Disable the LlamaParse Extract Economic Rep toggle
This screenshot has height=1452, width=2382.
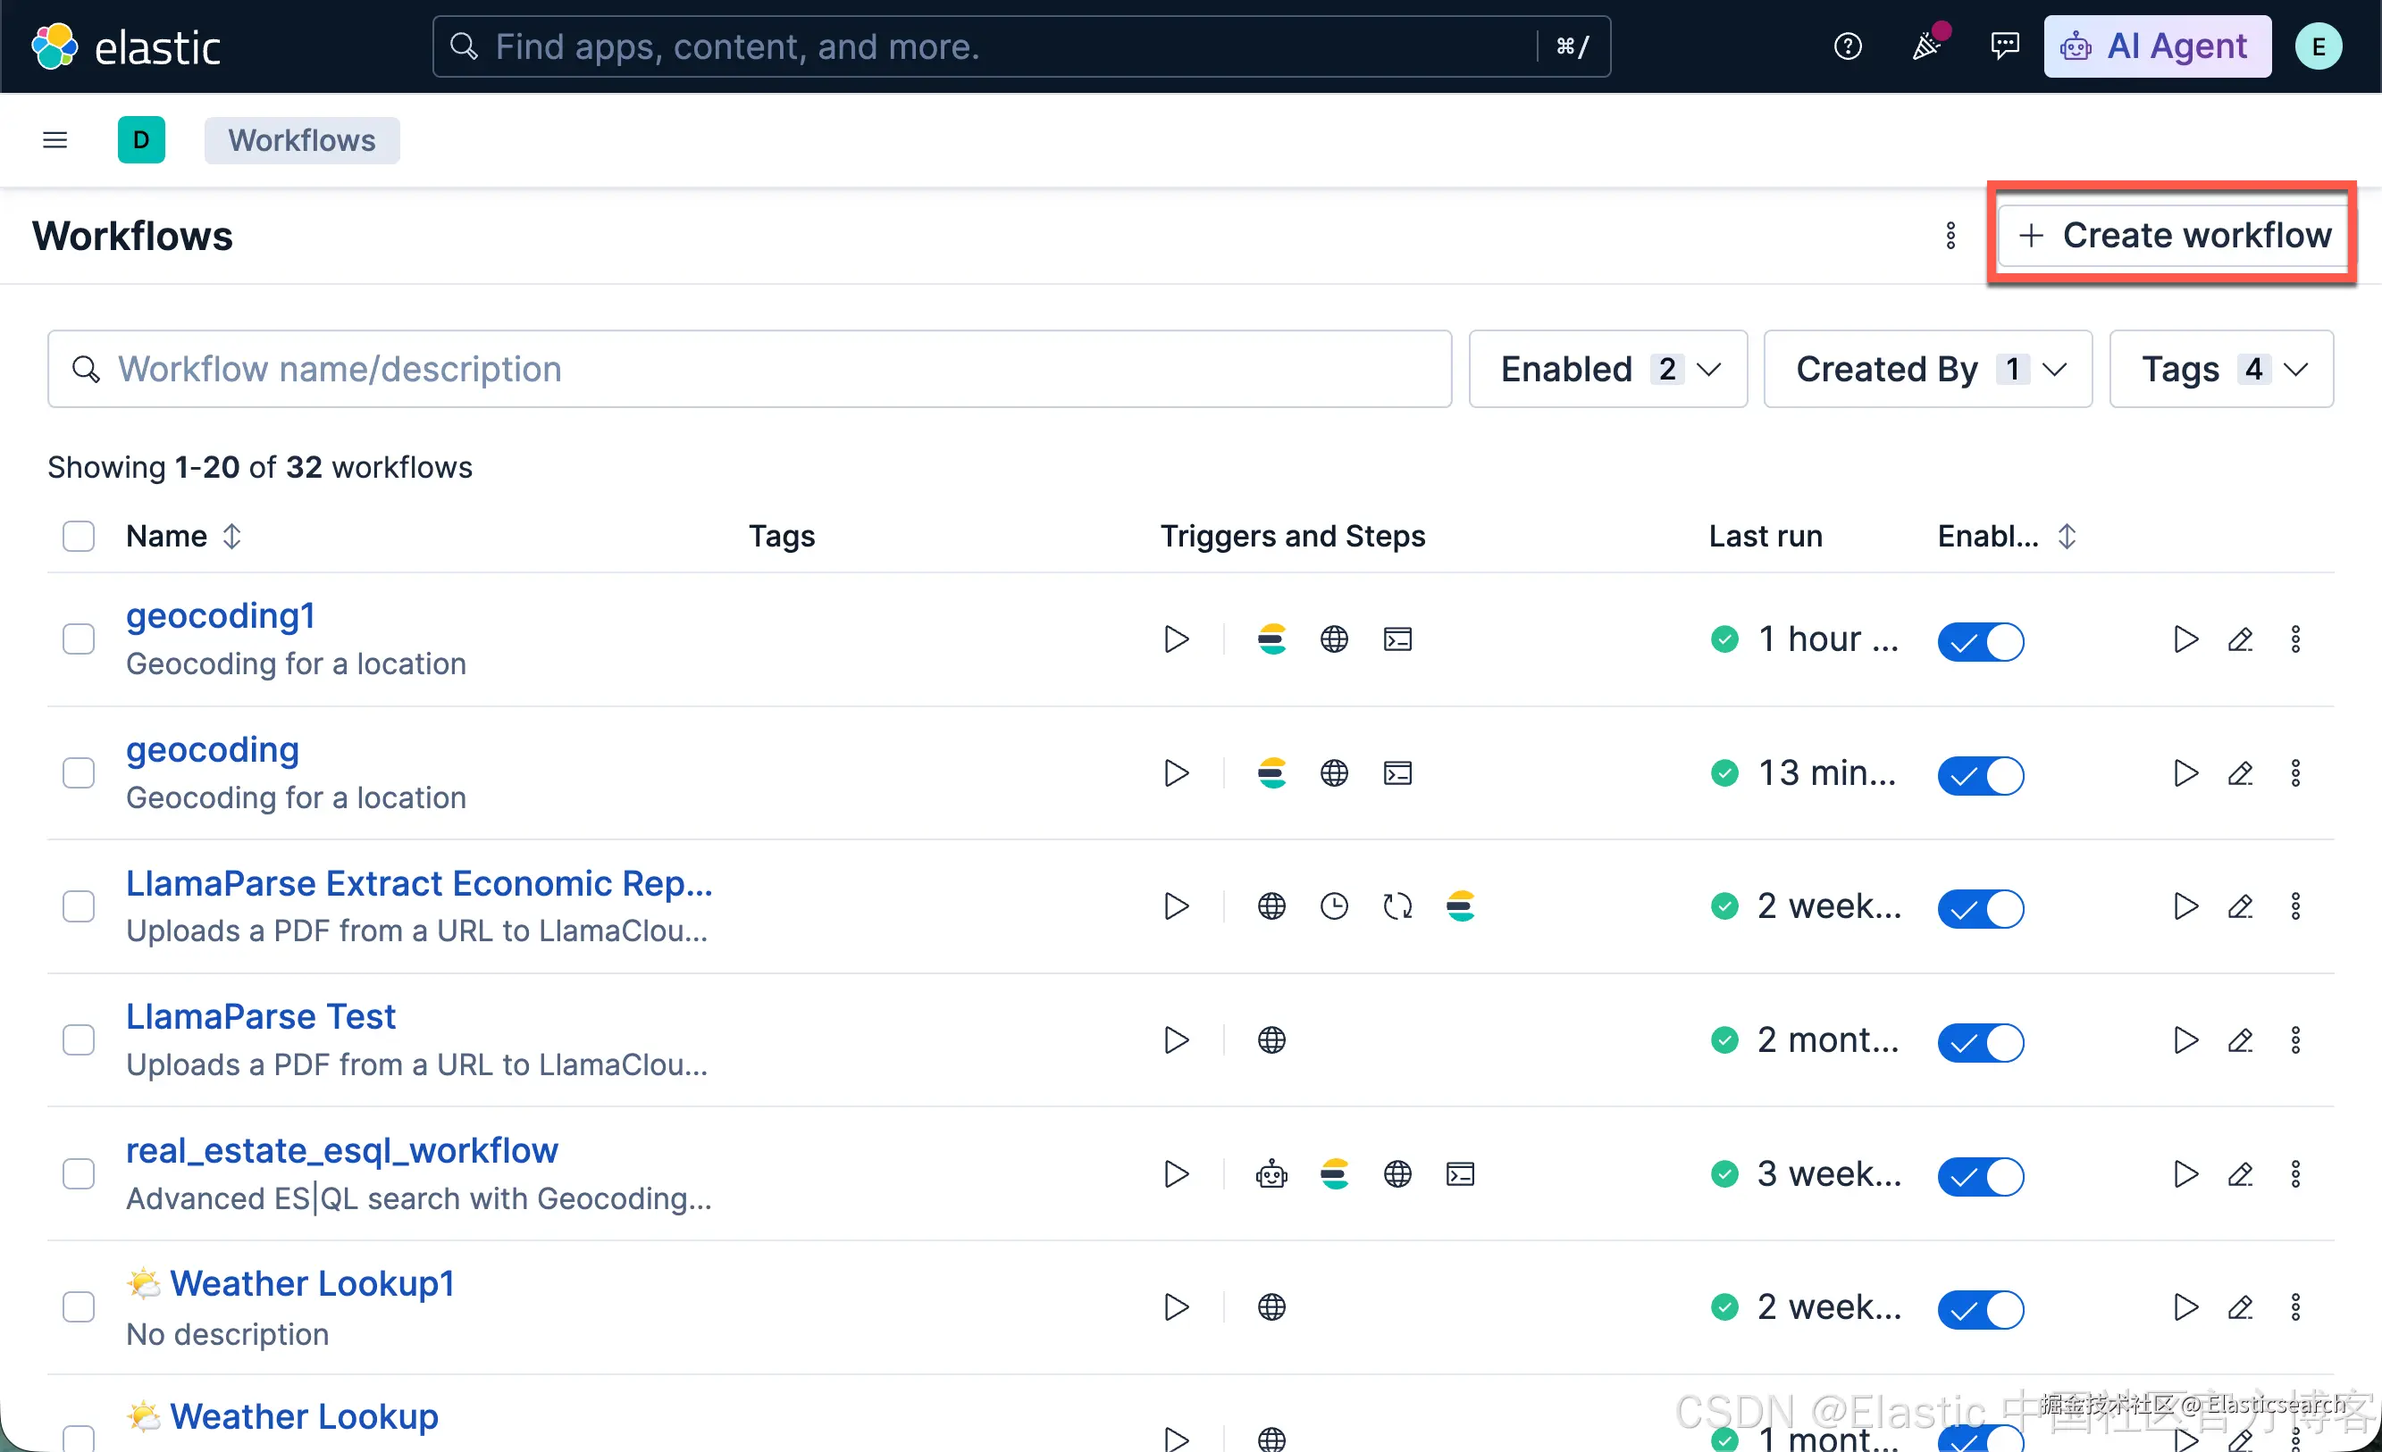click(1980, 908)
